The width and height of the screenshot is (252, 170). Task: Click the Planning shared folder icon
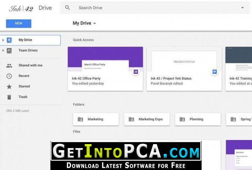coord(182,119)
